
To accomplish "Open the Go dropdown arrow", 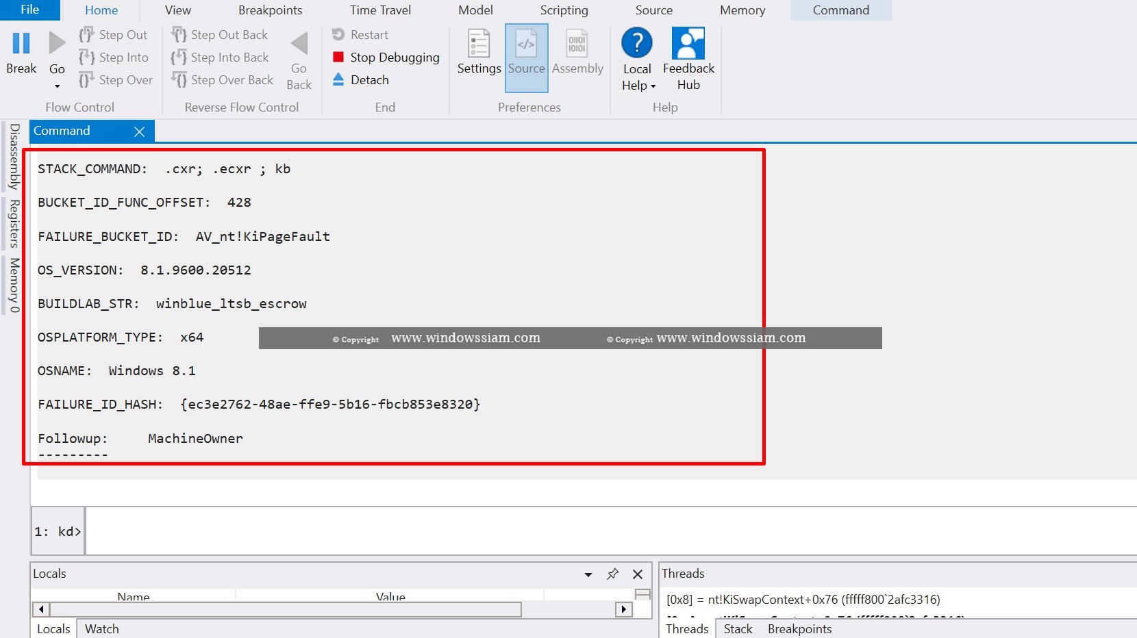I will [x=57, y=86].
